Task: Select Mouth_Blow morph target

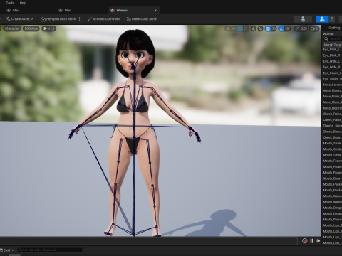Action: (x=332, y=178)
